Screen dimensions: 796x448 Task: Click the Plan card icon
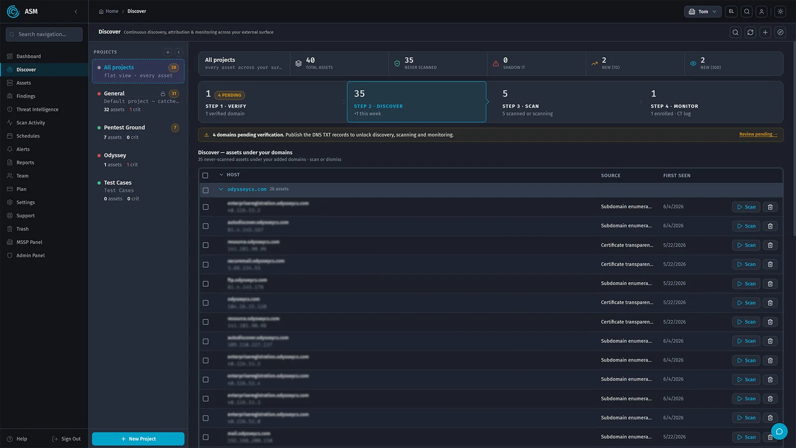tap(10, 189)
